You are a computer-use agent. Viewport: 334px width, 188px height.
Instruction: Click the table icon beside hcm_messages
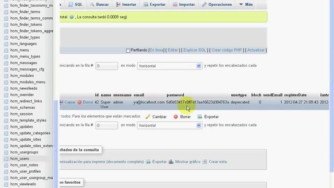point(6,63)
